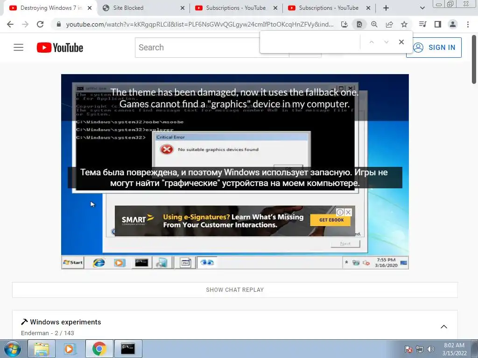Click next match arrow in find bar
This screenshot has height=358, width=478.
point(386,42)
